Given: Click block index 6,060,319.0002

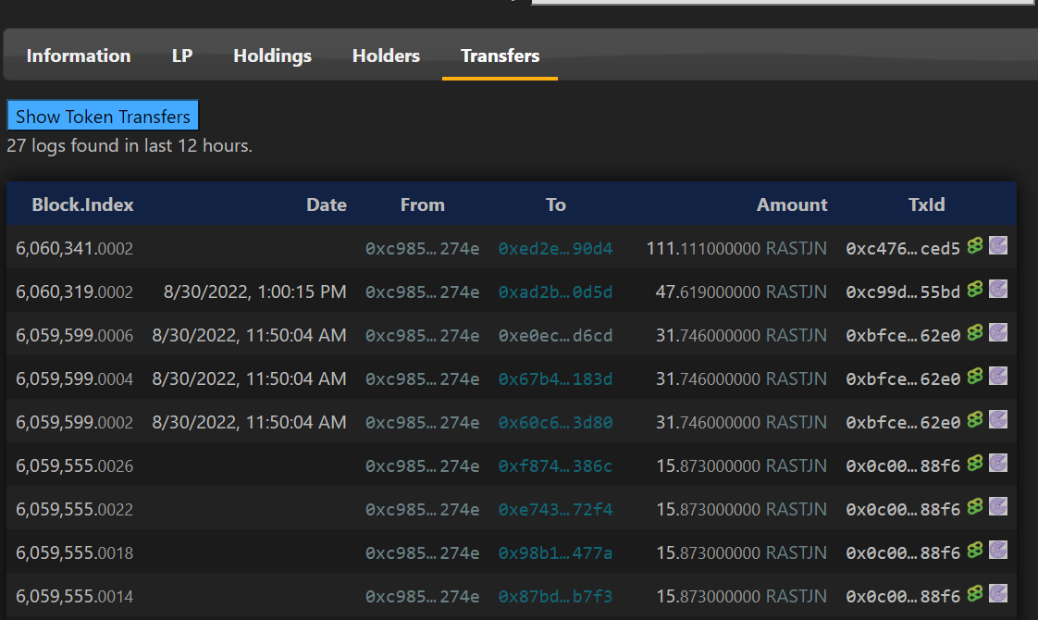Looking at the screenshot, I should tap(74, 292).
